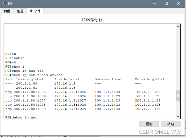The width and height of the screenshot is (186, 137).
Task: Click the 'Pro' column header
Action: pyautogui.click(x=9, y=79)
